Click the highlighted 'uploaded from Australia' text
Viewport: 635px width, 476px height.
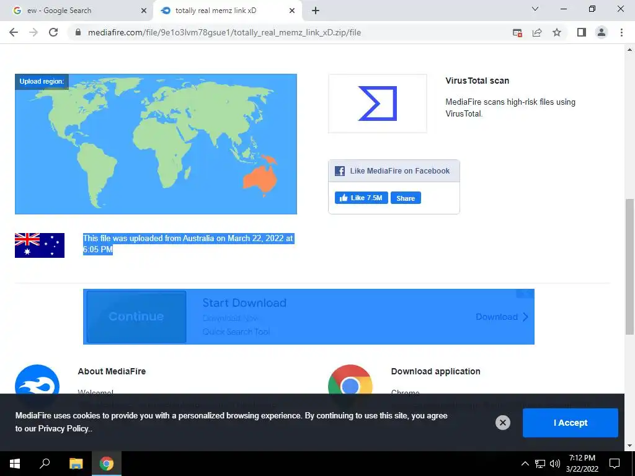pos(189,244)
